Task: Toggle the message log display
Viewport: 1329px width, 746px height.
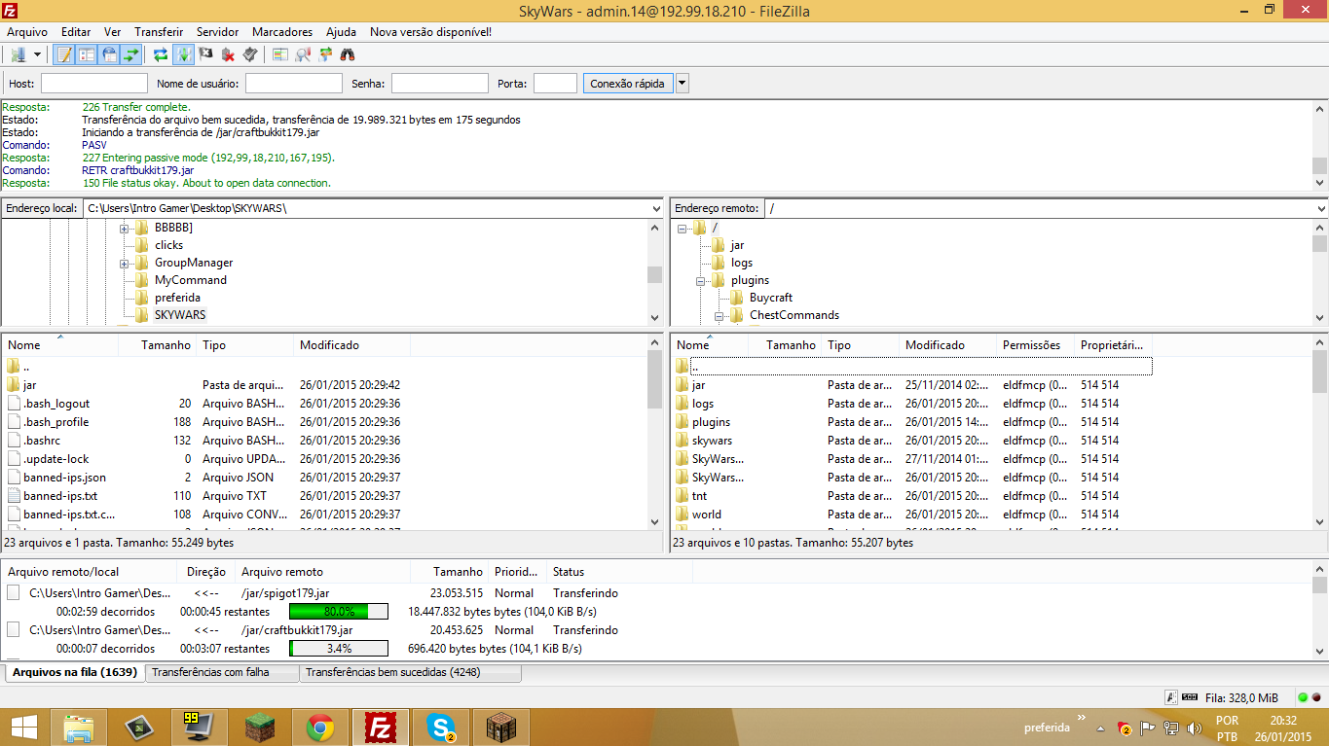Action: click(x=64, y=54)
